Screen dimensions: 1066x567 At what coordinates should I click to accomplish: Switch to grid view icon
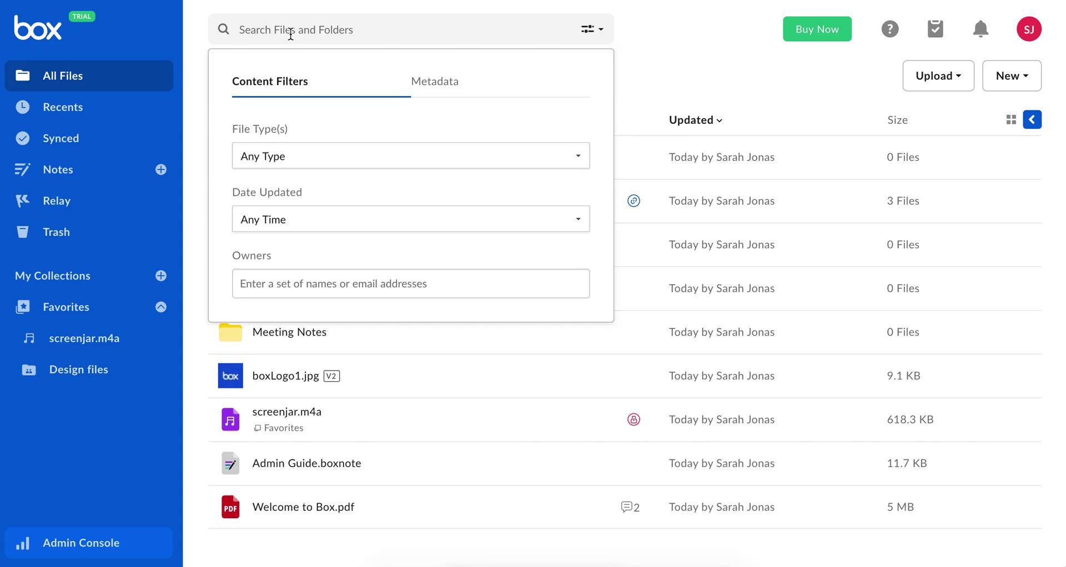pos(1011,120)
